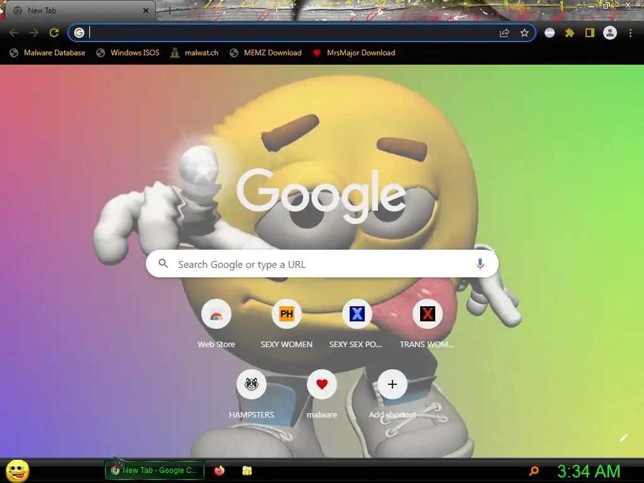Click the Google logo
This screenshot has width=644, height=483.
point(321,196)
